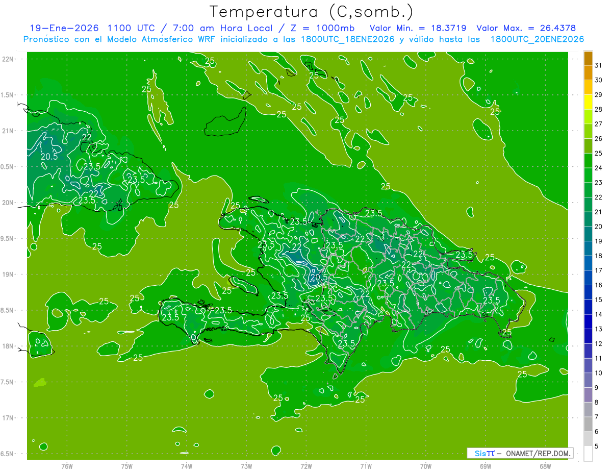Screen dimensions: 612x473
Task: Click the "75W" longitude label
Action: pyautogui.click(x=126, y=466)
